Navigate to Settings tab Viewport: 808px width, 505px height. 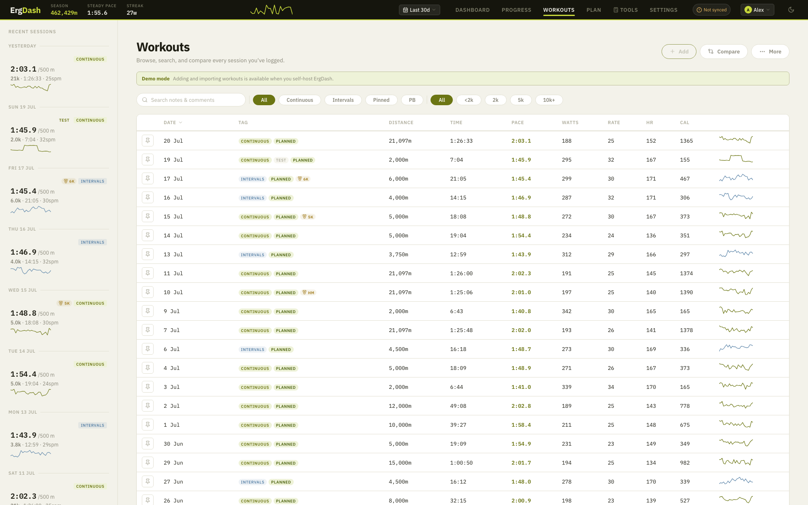[x=664, y=10]
